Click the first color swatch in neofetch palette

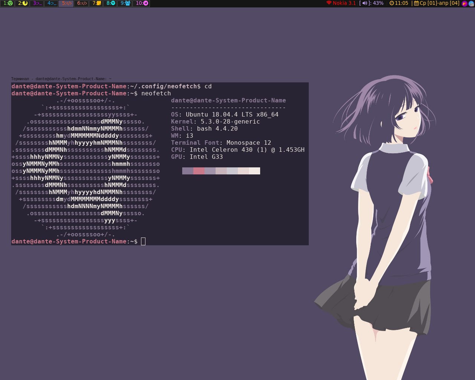point(188,171)
